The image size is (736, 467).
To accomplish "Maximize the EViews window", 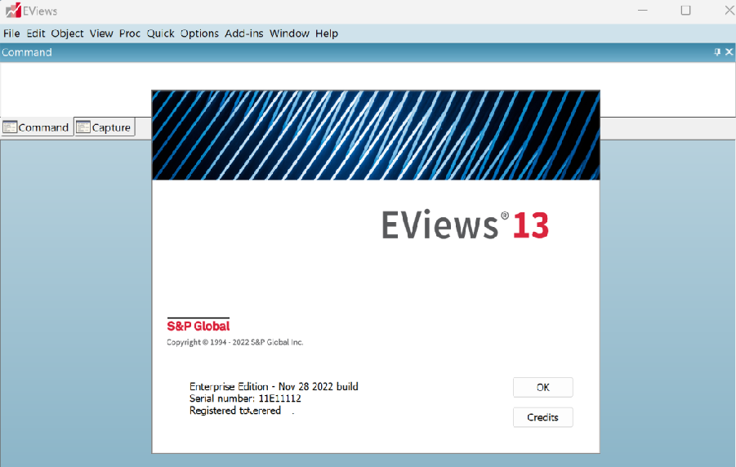I will pyautogui.click(x=686, y=11).
